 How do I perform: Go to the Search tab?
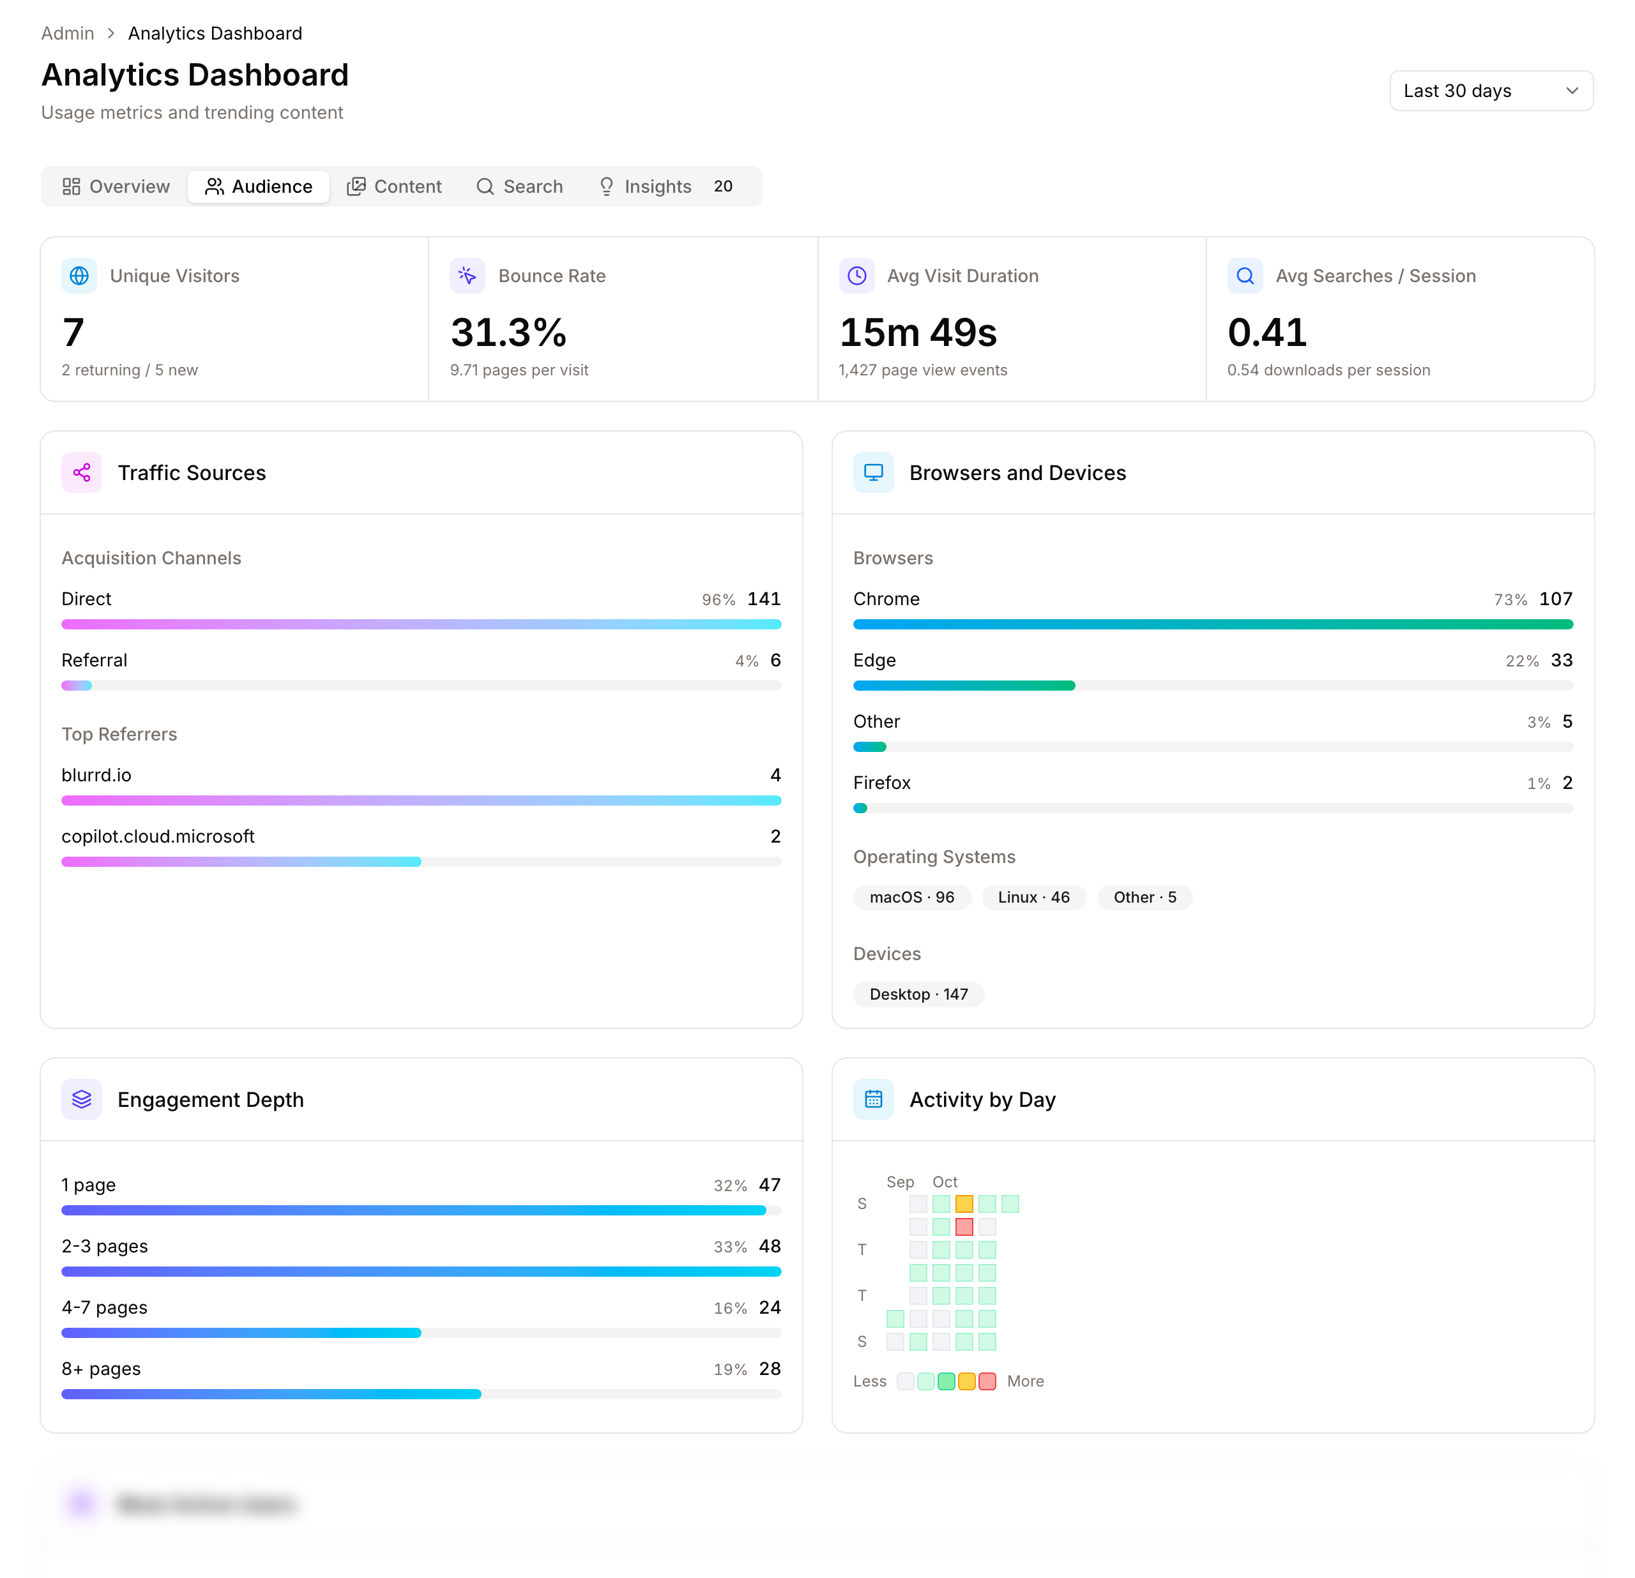click(x=520, y=187)
